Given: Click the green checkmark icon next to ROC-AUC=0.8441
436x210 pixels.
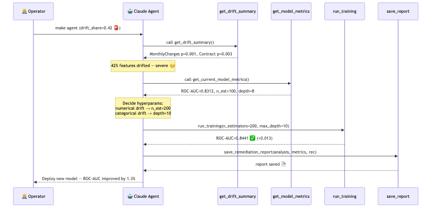Looking at the screenshot, I should tap(252, 137).
